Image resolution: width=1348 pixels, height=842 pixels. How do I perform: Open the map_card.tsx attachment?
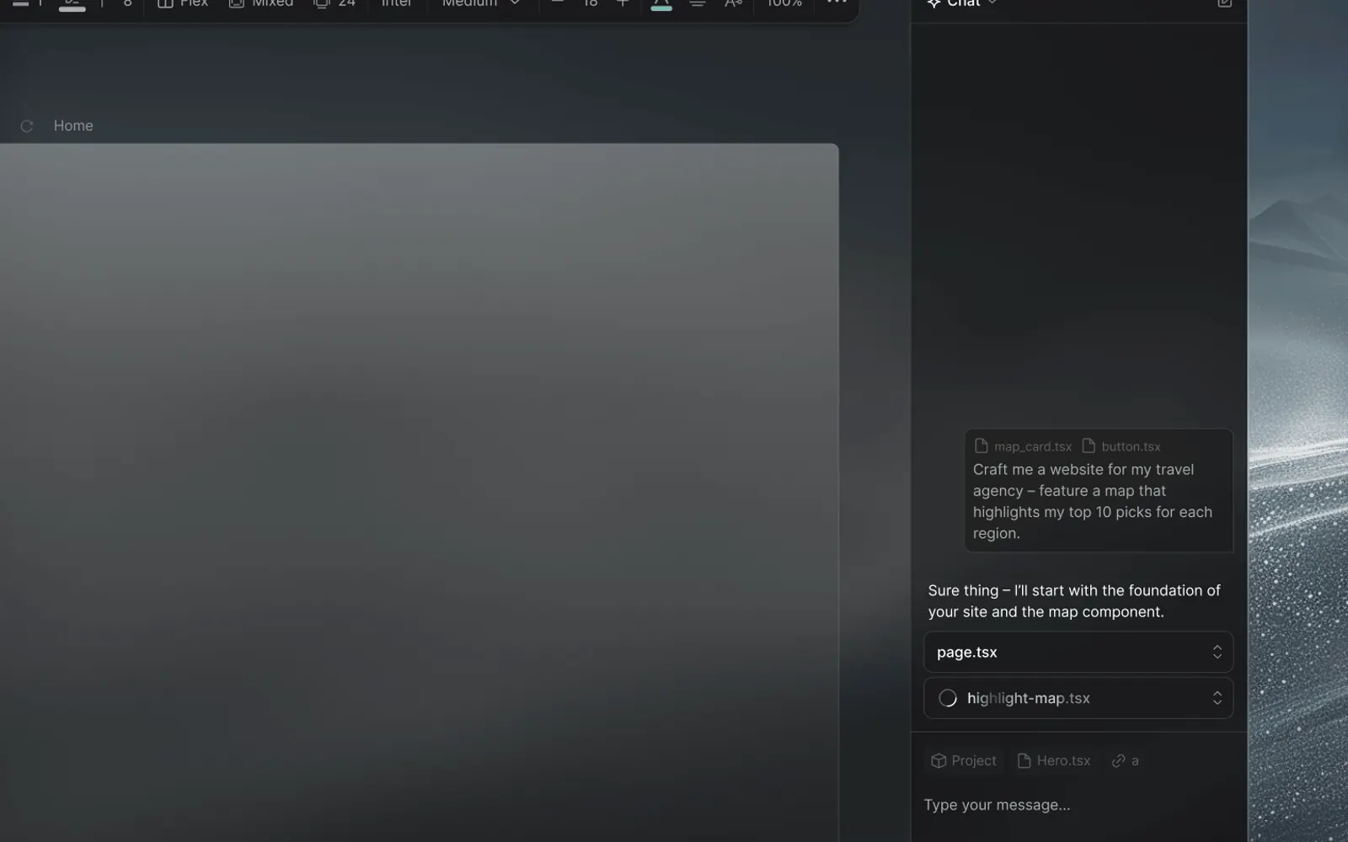click(1023, 446)
